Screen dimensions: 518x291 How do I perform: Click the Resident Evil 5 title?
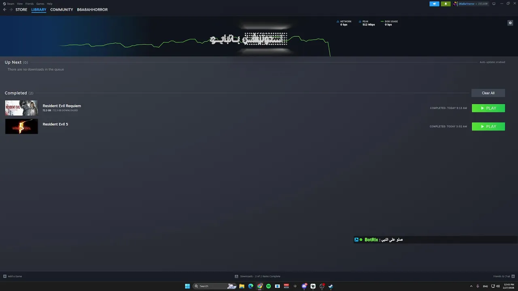click(x=55, y=124)
